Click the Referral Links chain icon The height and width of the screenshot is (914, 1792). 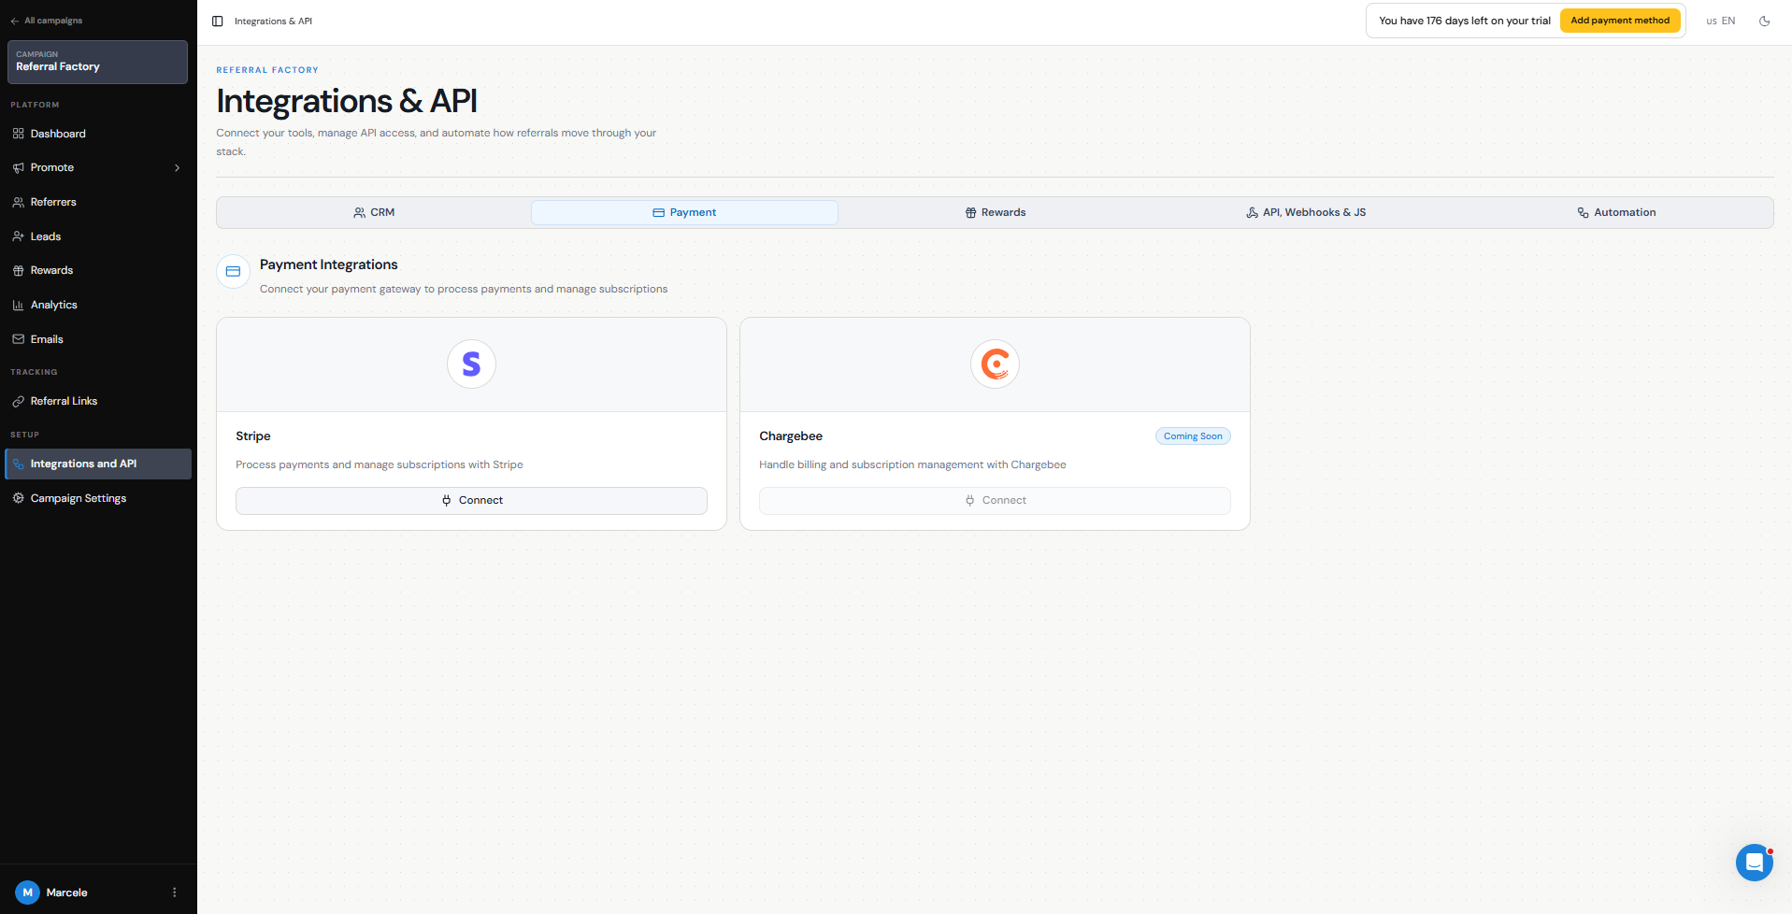point(18,401)
